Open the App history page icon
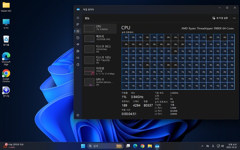This screenshot has width=240, height=150. [x=78, y=38]
